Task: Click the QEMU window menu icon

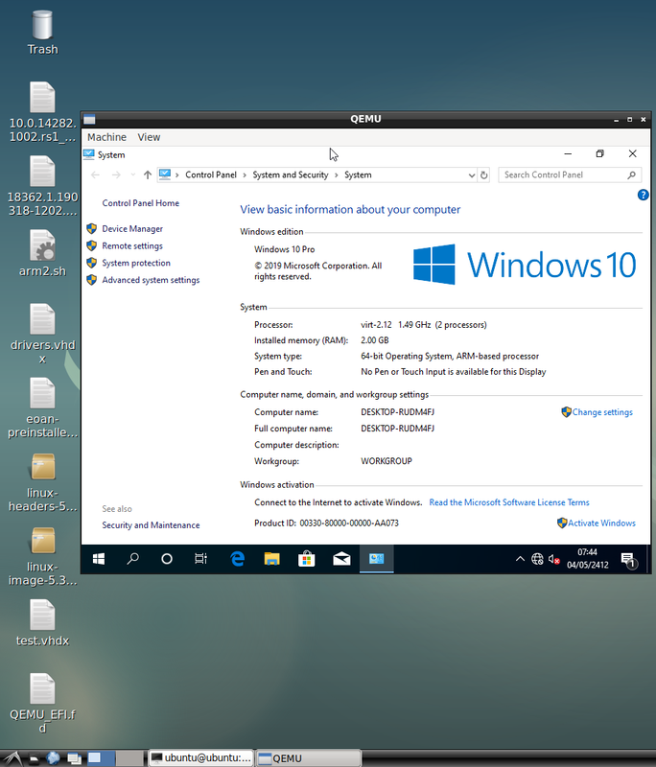Action: coord(89,119)
